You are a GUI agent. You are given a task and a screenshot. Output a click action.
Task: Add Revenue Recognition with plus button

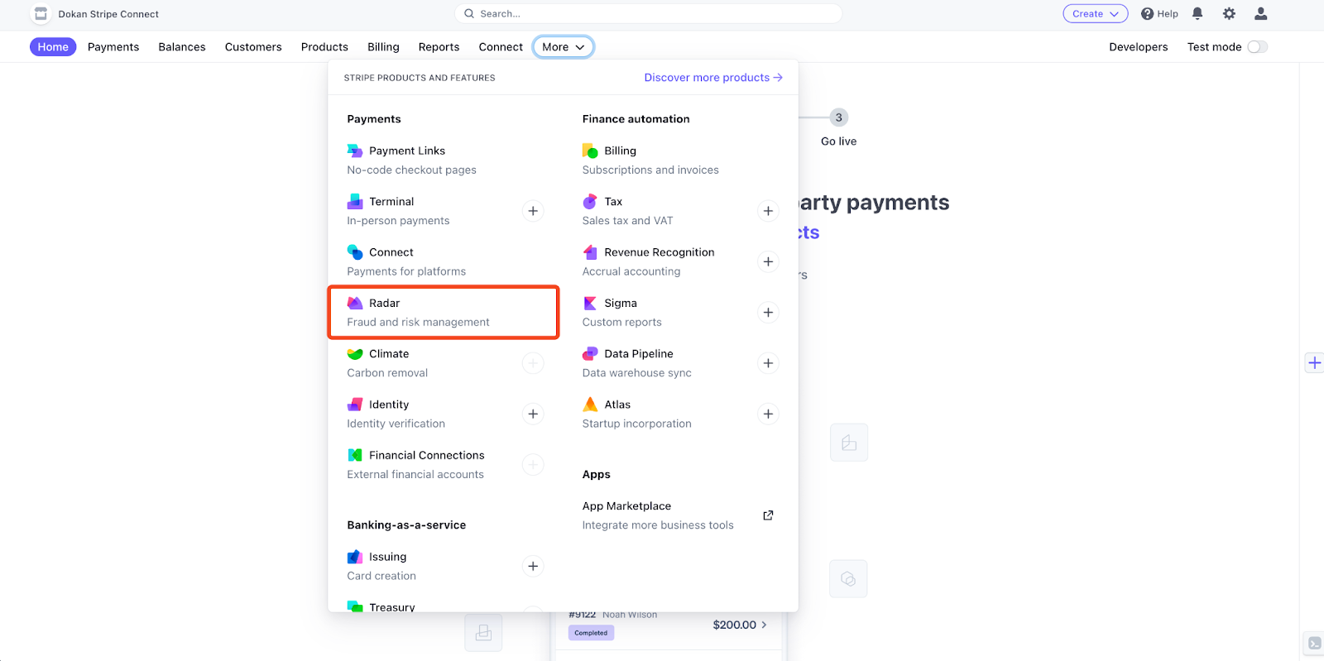768,261
